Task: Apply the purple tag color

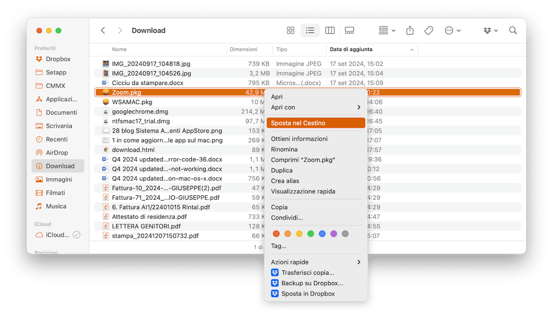Action: pos(334,234)
